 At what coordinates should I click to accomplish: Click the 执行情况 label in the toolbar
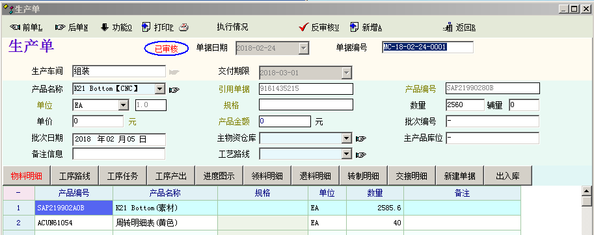pyautogui.click(x=232, y=27)
